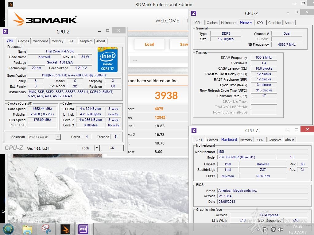Open the Caches tab in CPU window

coord(24,41)
